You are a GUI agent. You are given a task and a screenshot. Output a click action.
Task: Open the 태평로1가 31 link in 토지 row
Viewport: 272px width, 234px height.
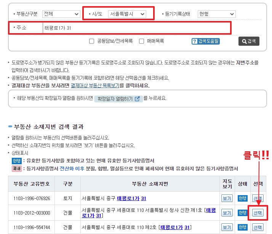point(131,198)
